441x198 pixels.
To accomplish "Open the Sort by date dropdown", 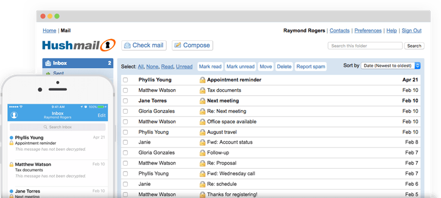I will (391, 65).
